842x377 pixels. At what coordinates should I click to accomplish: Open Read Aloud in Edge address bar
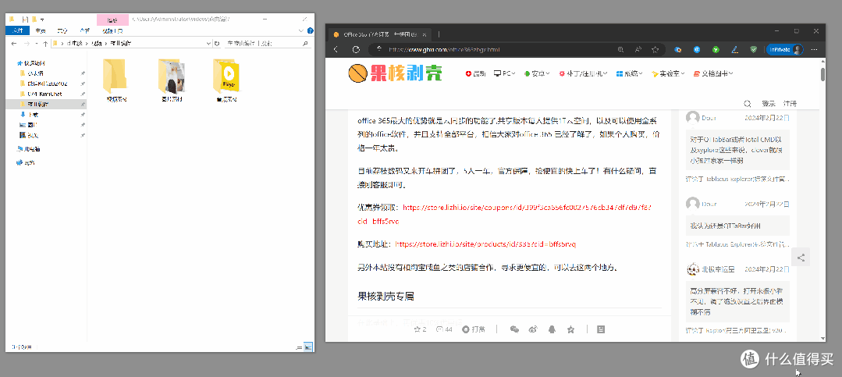[x=638, y=49]
